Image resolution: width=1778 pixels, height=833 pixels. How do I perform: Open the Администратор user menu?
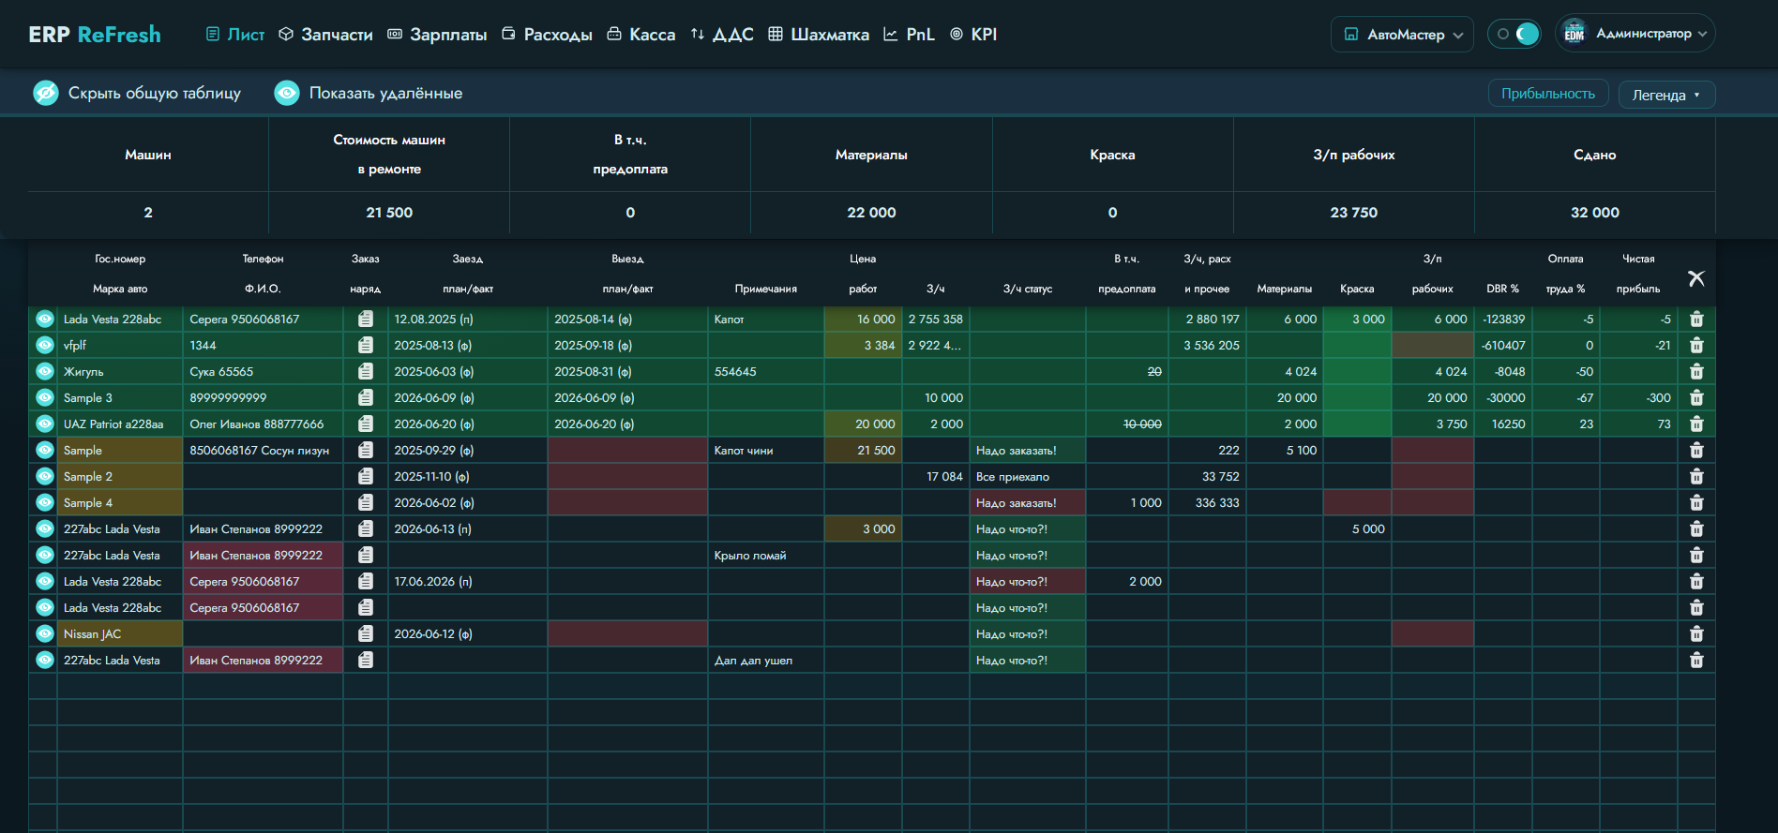tap(1635, 34)
